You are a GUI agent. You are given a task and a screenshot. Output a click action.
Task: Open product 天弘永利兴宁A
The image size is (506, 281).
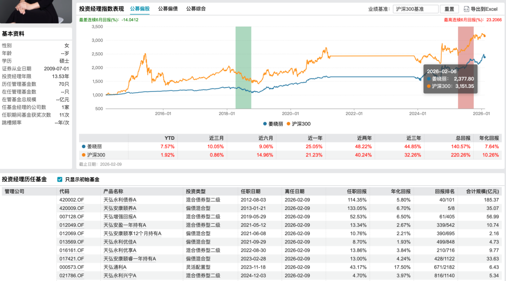coord(120,276)
